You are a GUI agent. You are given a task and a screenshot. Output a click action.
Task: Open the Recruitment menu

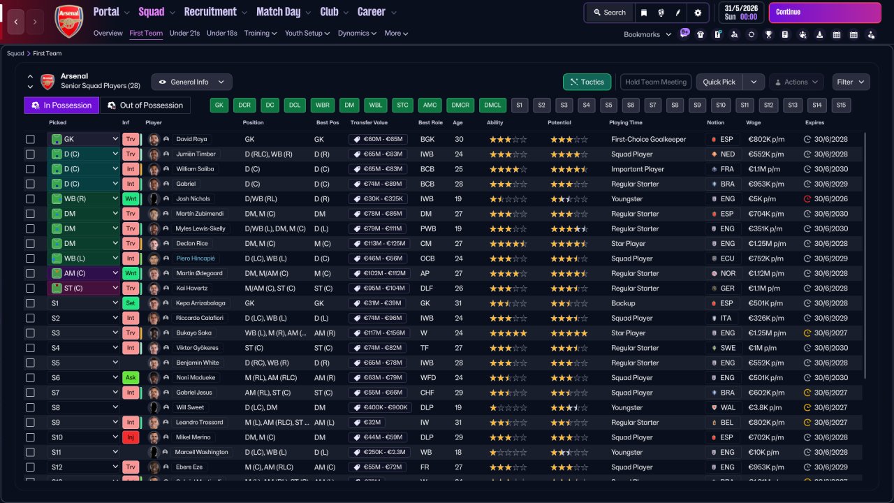pyautogui.click(x=216, y=12)
